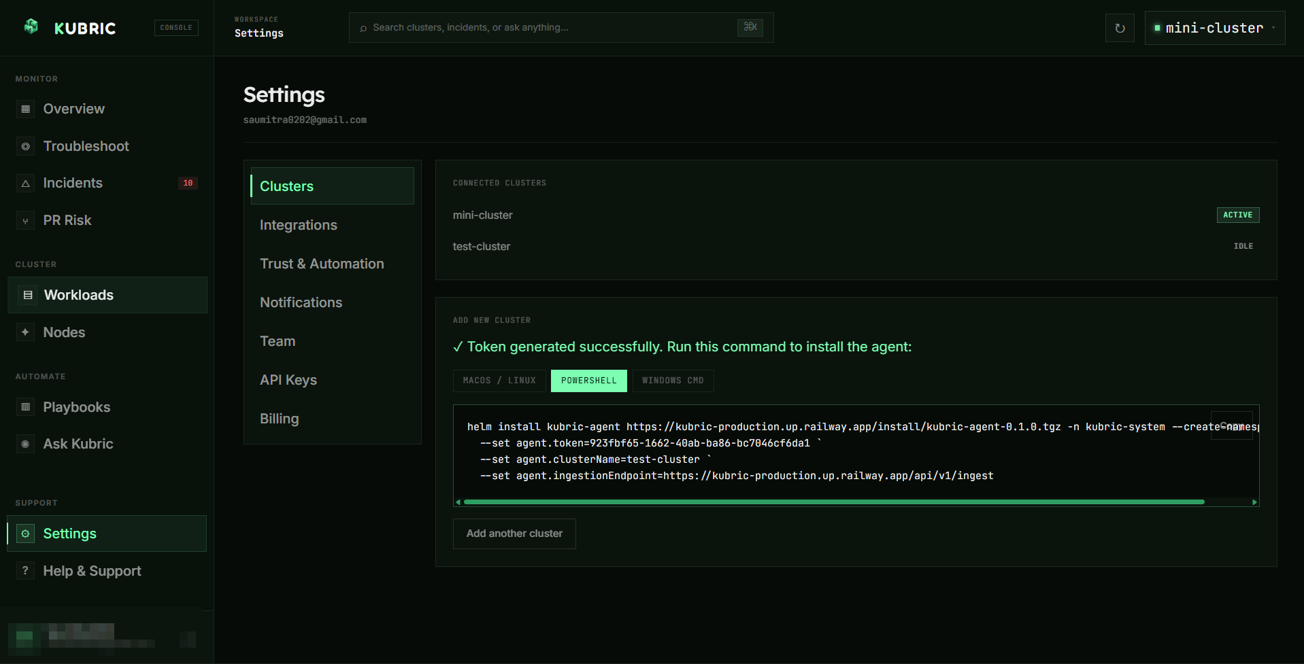The height and width of the screenshot is (664, 1304).
Task: Open the Integrations settings section
Action: click(332, 225)
